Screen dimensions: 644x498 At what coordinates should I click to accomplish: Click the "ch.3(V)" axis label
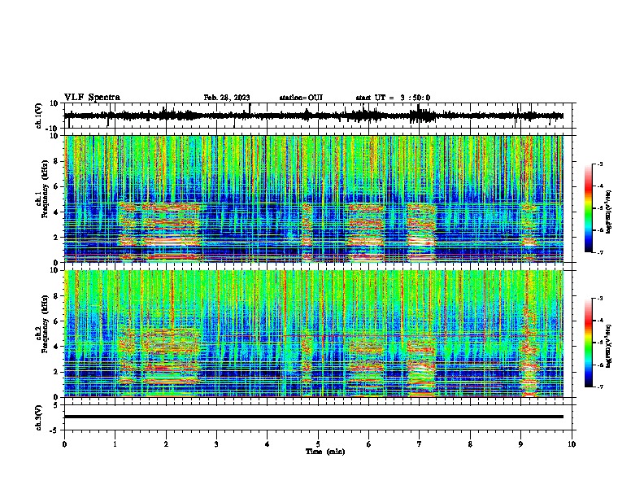pyautogui.click(x=39, y=417)
